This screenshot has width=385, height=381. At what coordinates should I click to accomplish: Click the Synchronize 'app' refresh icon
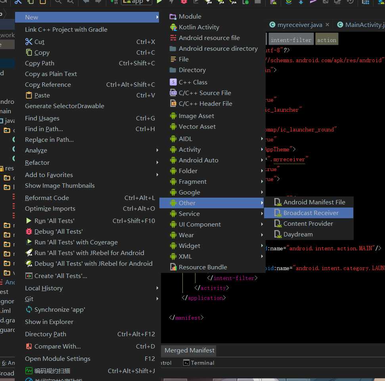click(29, 309)
